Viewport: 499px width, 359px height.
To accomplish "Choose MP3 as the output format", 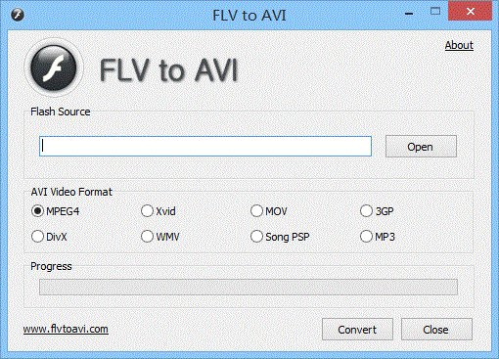I will [x=378, y=237].
